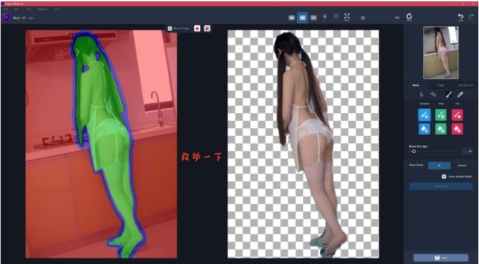Click the Mask AI purple logo
This screenshot has height=264, width=479.
tap(6, 18)
